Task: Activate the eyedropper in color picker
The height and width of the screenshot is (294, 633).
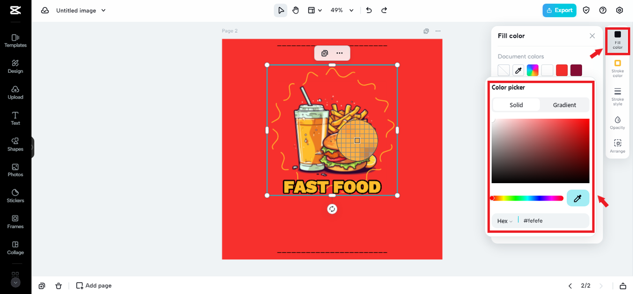Action: click(578, 198)
